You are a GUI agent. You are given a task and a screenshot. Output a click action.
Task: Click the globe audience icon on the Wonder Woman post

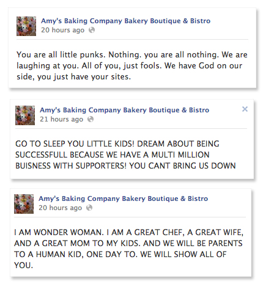[x=89, y=208]
